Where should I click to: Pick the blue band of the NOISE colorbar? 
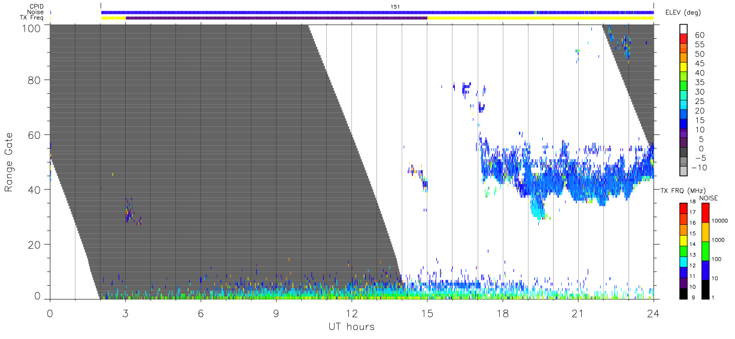[x=705, y=270]
